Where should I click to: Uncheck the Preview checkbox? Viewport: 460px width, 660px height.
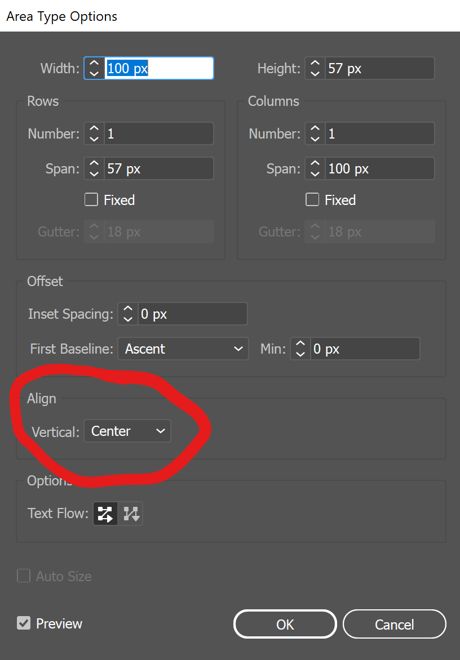coord(24,623)
